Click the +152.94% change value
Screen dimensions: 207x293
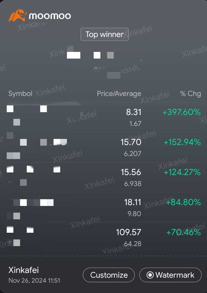(x=182, y=142)
